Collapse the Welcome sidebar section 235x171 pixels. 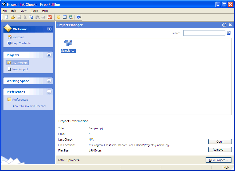coord(49,29)
